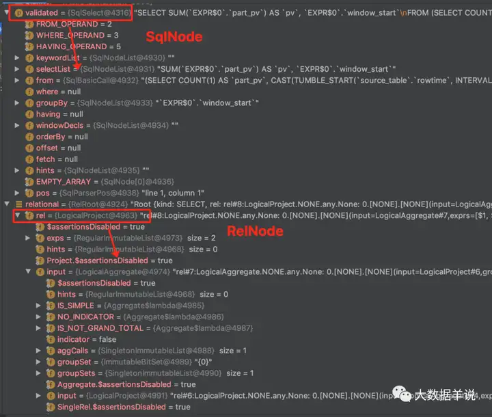
Task: Click the icon of Aggregate.$assertionsDisabled
Action: 51,385
